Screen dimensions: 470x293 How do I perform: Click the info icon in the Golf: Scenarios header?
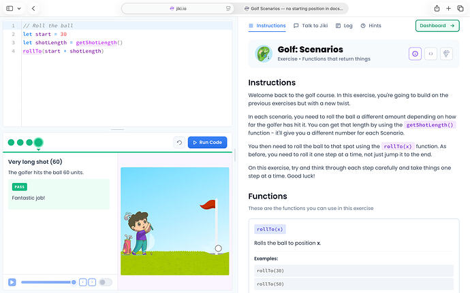click(x=415, y=54)
